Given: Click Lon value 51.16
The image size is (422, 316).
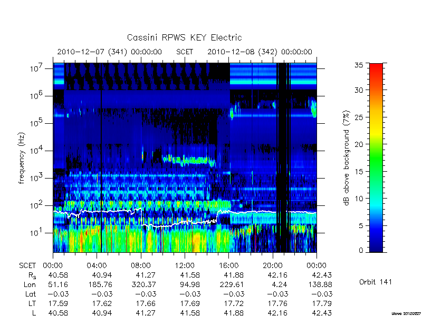Looking at the screenshot, I should (58, 284).
